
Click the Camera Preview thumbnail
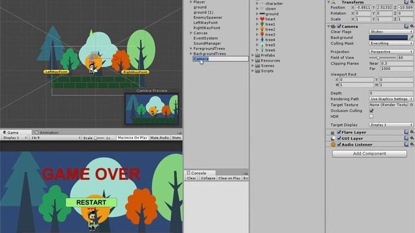pyautogui.click(x=152, y=109)
